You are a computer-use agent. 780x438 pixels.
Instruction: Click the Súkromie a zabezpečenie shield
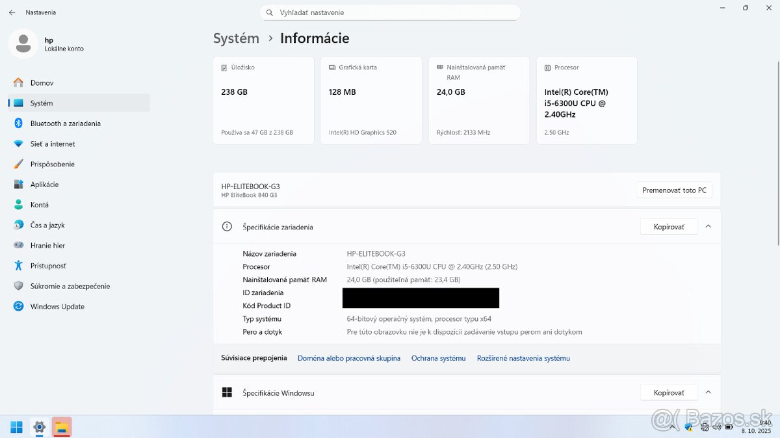18,286
